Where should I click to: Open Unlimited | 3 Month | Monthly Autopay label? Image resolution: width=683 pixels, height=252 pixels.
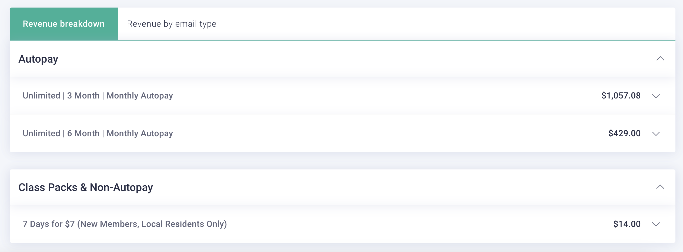pyautogui.click(x=98, y=96)
